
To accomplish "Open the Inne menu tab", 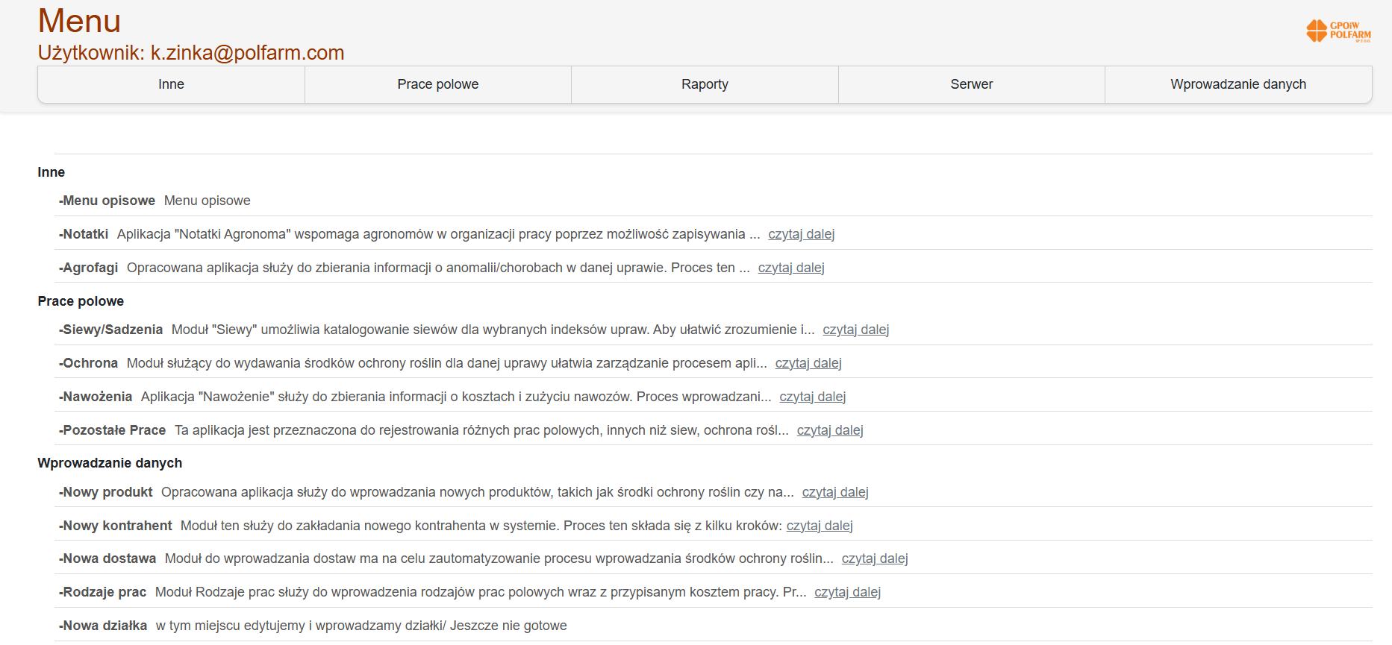I will pyautogui.click(x=171, y=84).
